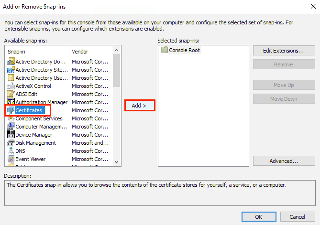
Task: Click the DNS snap-in icon
Action: 11,151
